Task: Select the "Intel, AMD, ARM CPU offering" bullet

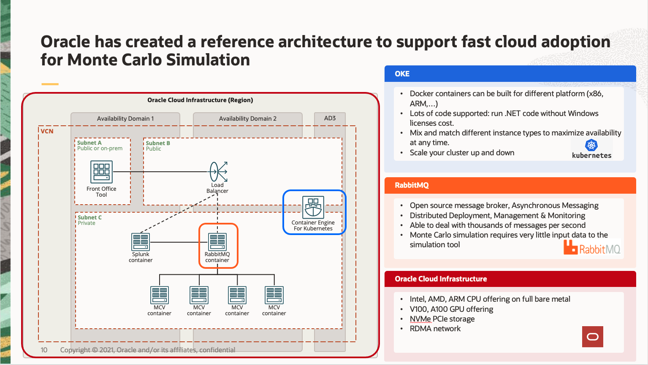Action: click(x=490, y=299)
